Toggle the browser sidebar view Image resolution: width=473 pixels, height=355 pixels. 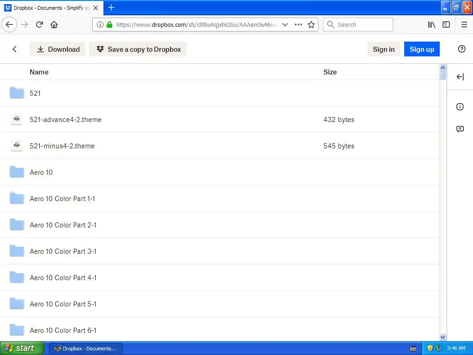(x=446, y=24)
